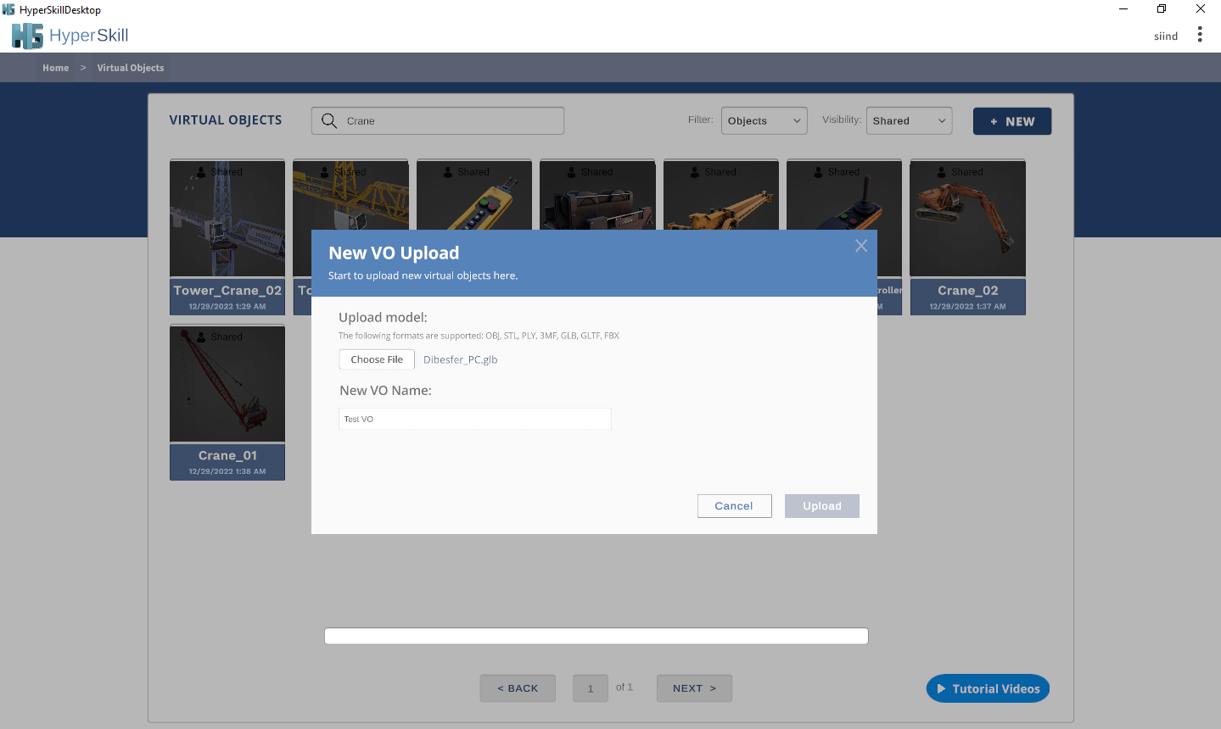1221x729 pixels.
Task: Click Shared user icon on Crane_01 card
Action: [201, 337]
